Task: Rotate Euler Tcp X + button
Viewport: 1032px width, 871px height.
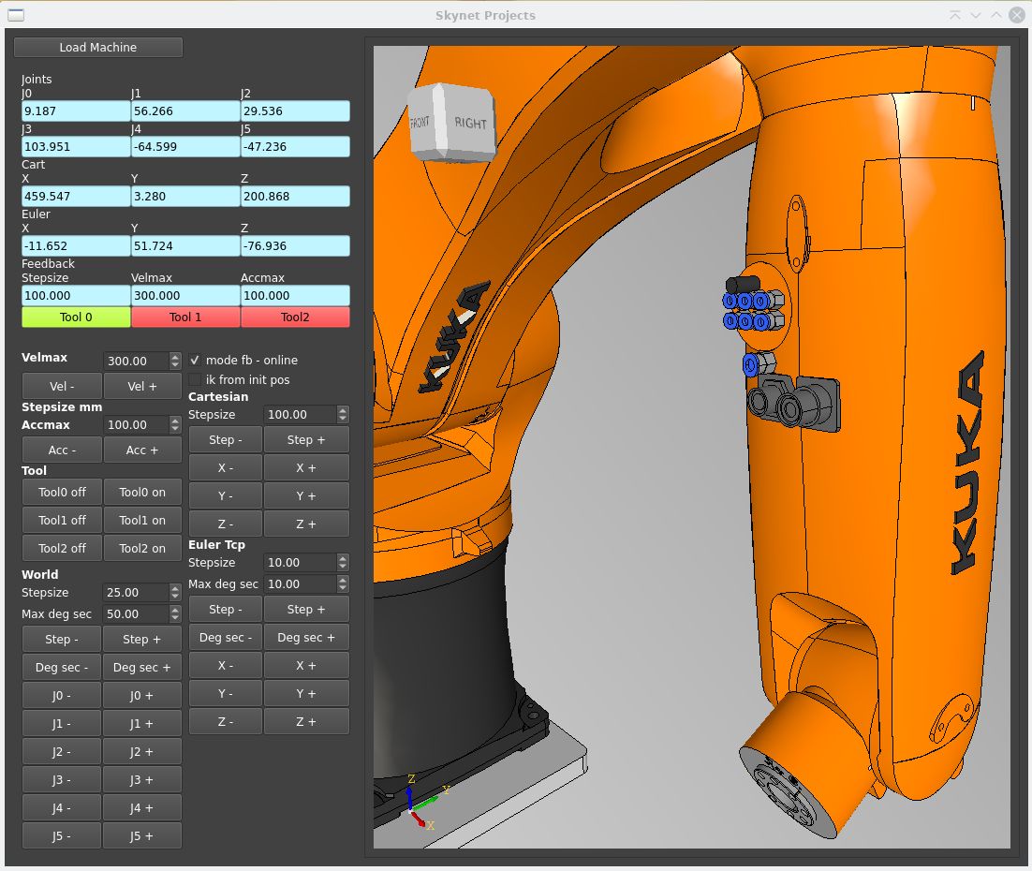Action: pos(306,666)
